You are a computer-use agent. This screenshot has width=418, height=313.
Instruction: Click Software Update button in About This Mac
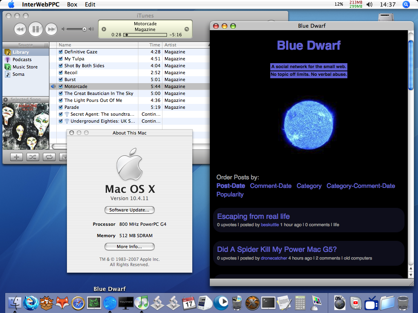coord(129,210)
